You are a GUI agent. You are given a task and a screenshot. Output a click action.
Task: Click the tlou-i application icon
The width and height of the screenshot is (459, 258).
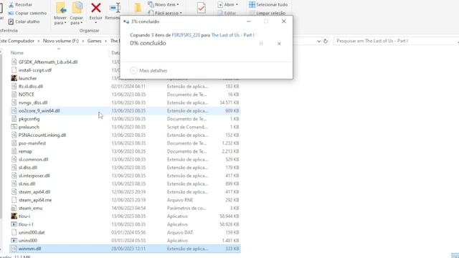coord(14,216)
